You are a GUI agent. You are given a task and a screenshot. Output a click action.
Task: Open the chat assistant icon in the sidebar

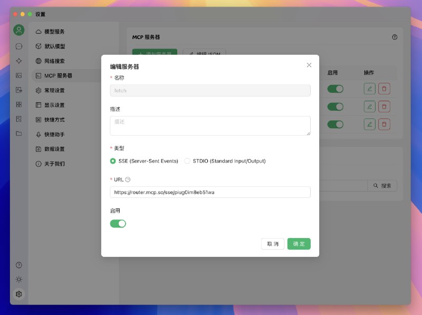[x=19, y=46]
